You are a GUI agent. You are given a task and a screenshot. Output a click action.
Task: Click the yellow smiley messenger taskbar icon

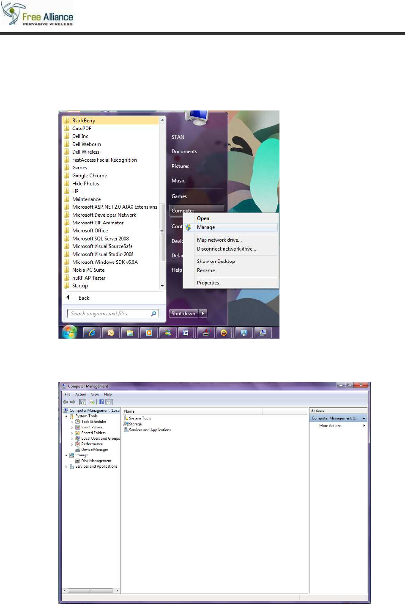pyautogui.click(x=224, y=333)
